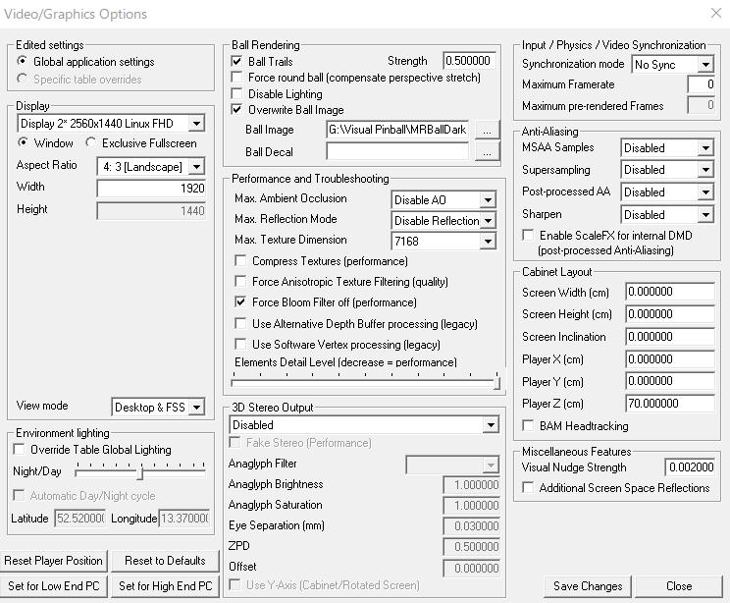Browse for Ball Image file
Screen dimensions: 730x603
[x=487, y=130]
